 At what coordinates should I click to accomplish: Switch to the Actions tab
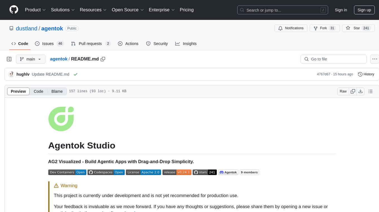[128, 44]
